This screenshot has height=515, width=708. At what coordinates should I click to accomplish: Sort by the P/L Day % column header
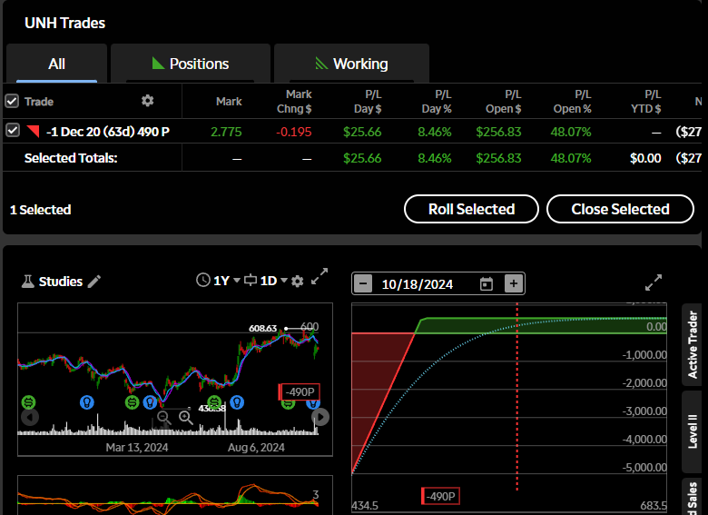tap(437, 101)
